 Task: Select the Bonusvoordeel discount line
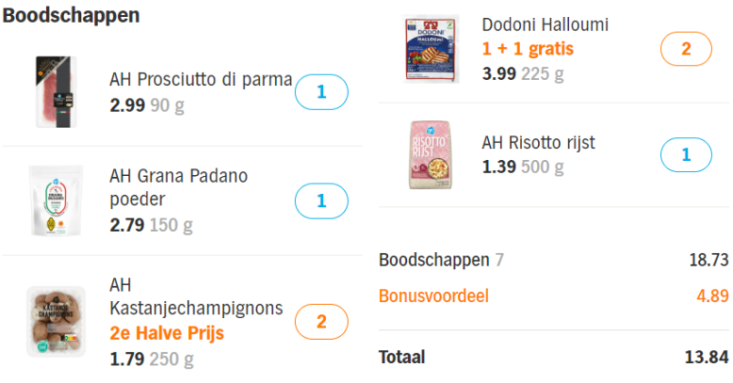pyautogui.click(x=554, y=295)
